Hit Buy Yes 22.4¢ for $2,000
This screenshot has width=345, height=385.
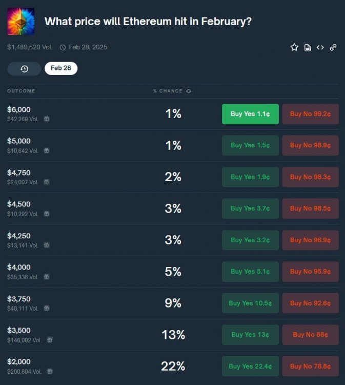pos(250,366)
